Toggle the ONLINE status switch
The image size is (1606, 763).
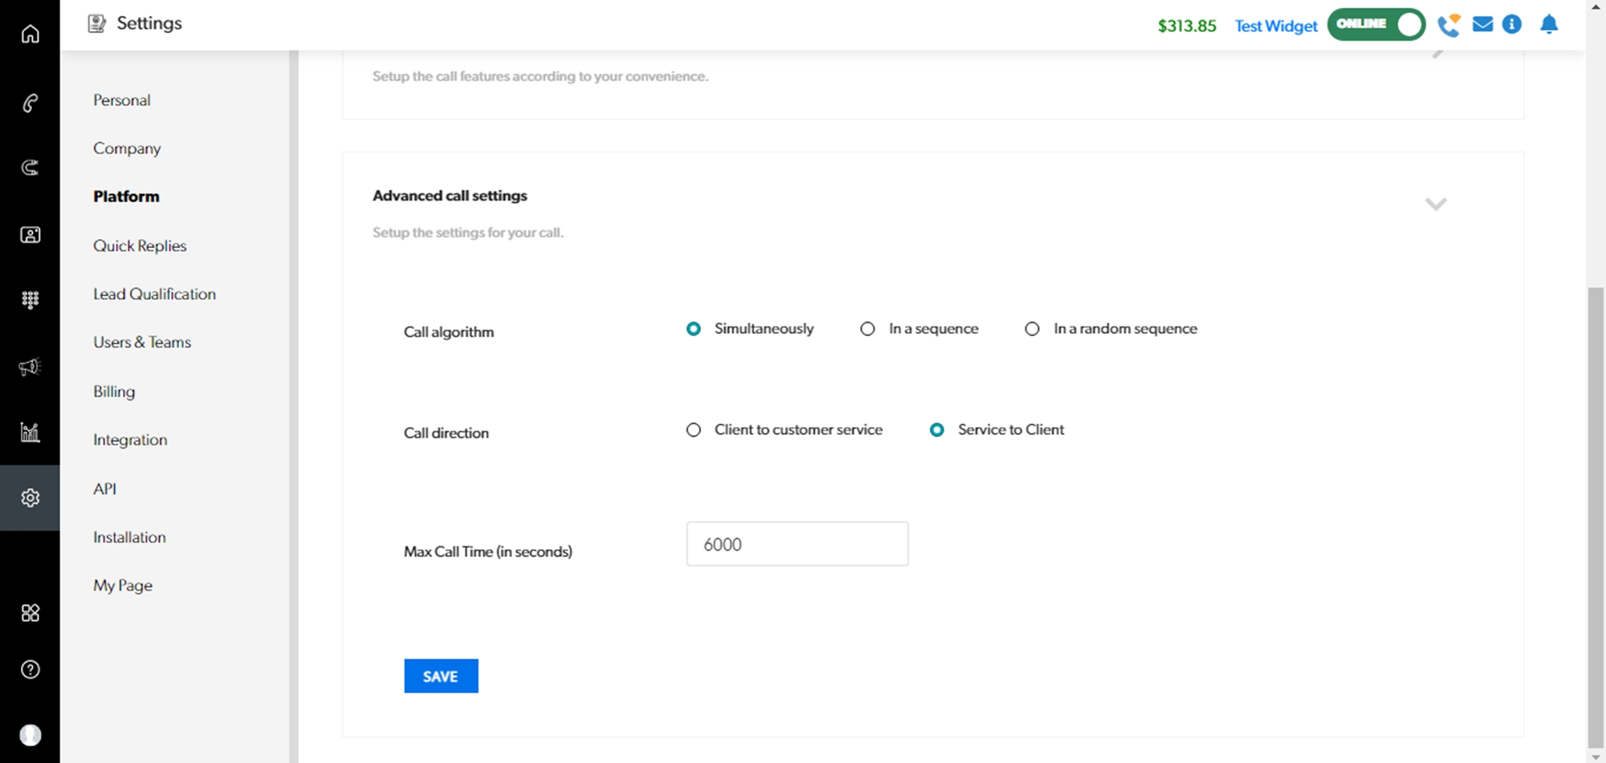tap(1376, 25)
